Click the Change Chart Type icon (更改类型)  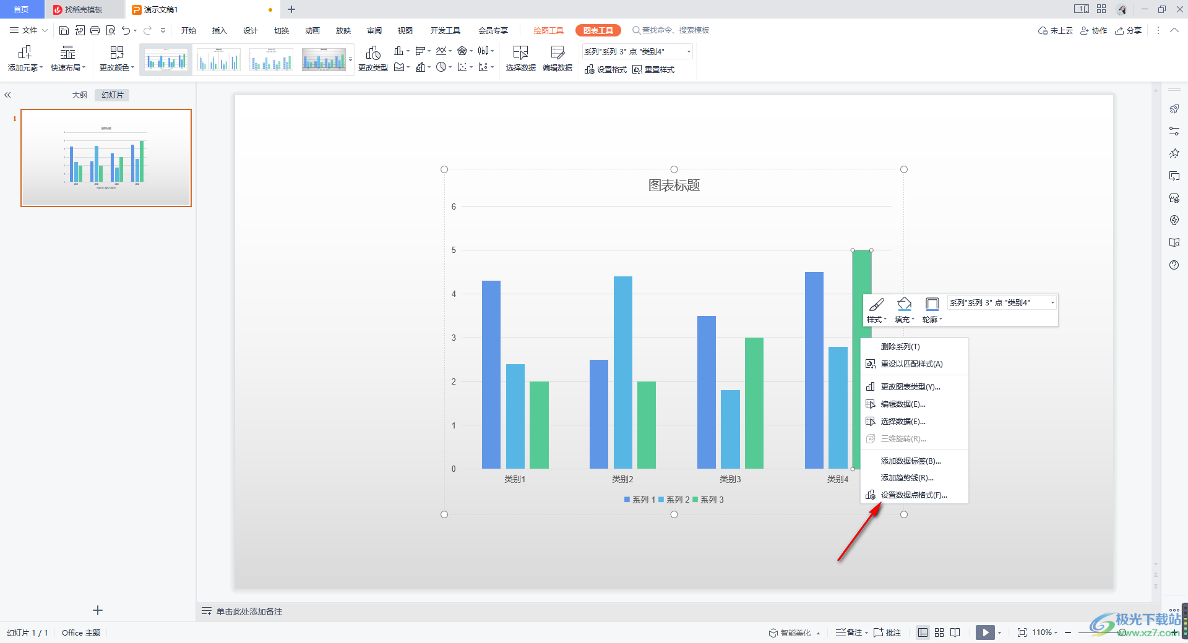pyautogui.click(x=373, y=59)
